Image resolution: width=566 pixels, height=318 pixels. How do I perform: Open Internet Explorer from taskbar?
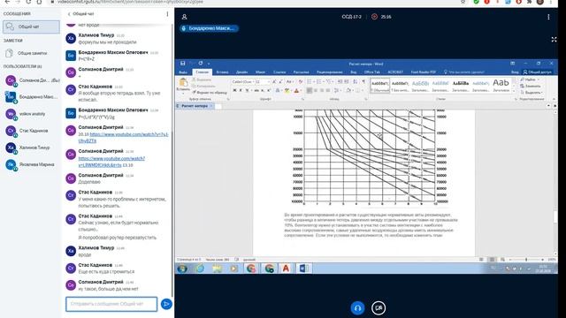[x=200, y=269]
